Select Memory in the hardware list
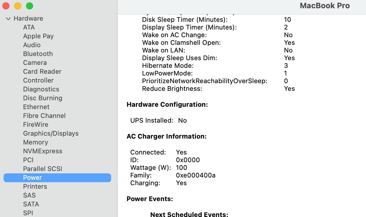Image resolution: width=366 pixels, height=217 pixels. point(35,142)
